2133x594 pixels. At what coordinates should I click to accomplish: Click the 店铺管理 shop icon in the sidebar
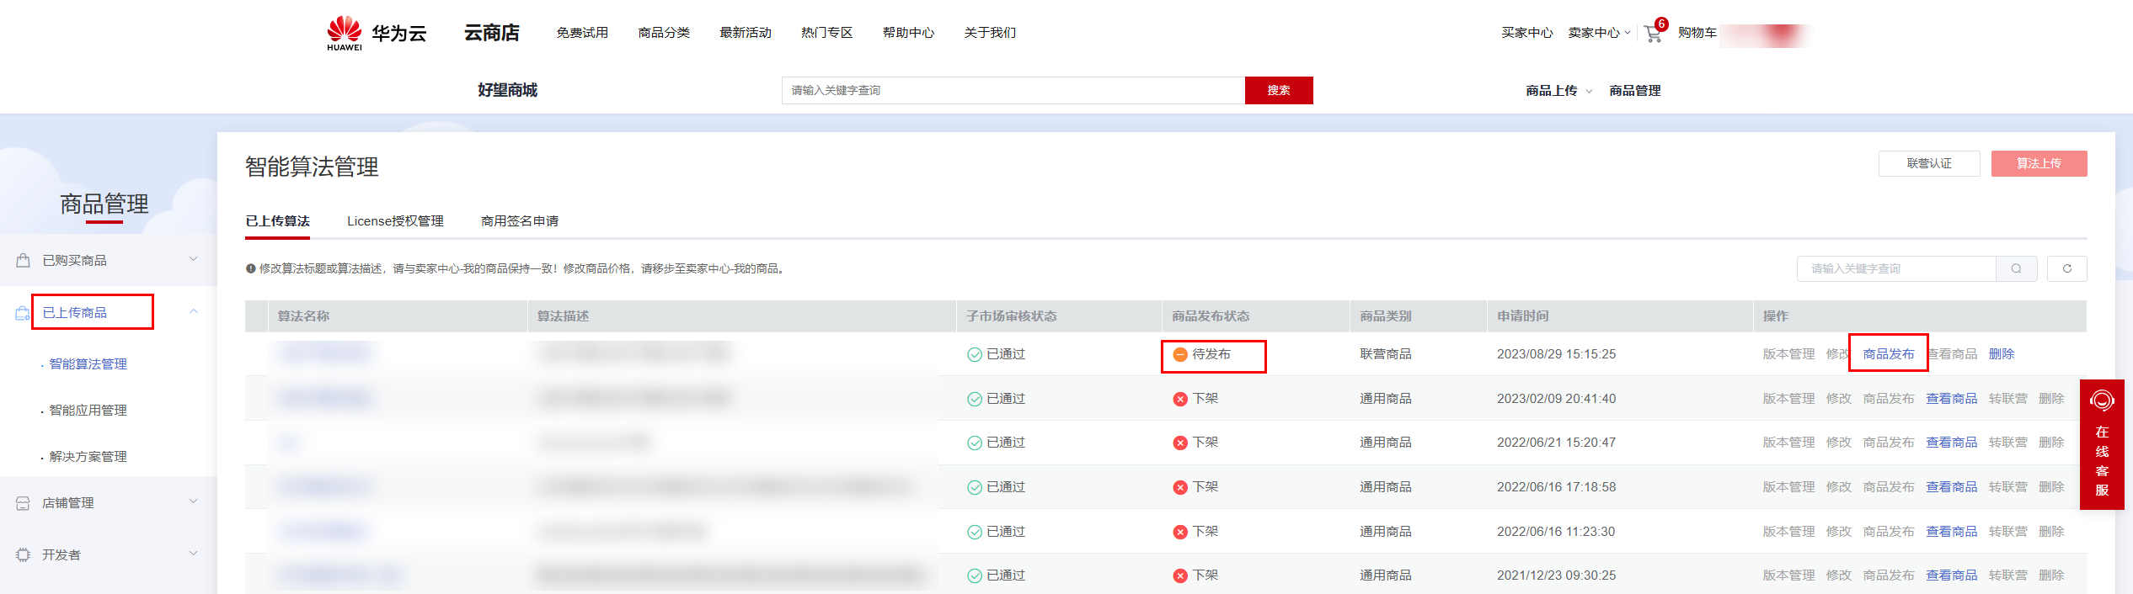[x=23, y=503]
